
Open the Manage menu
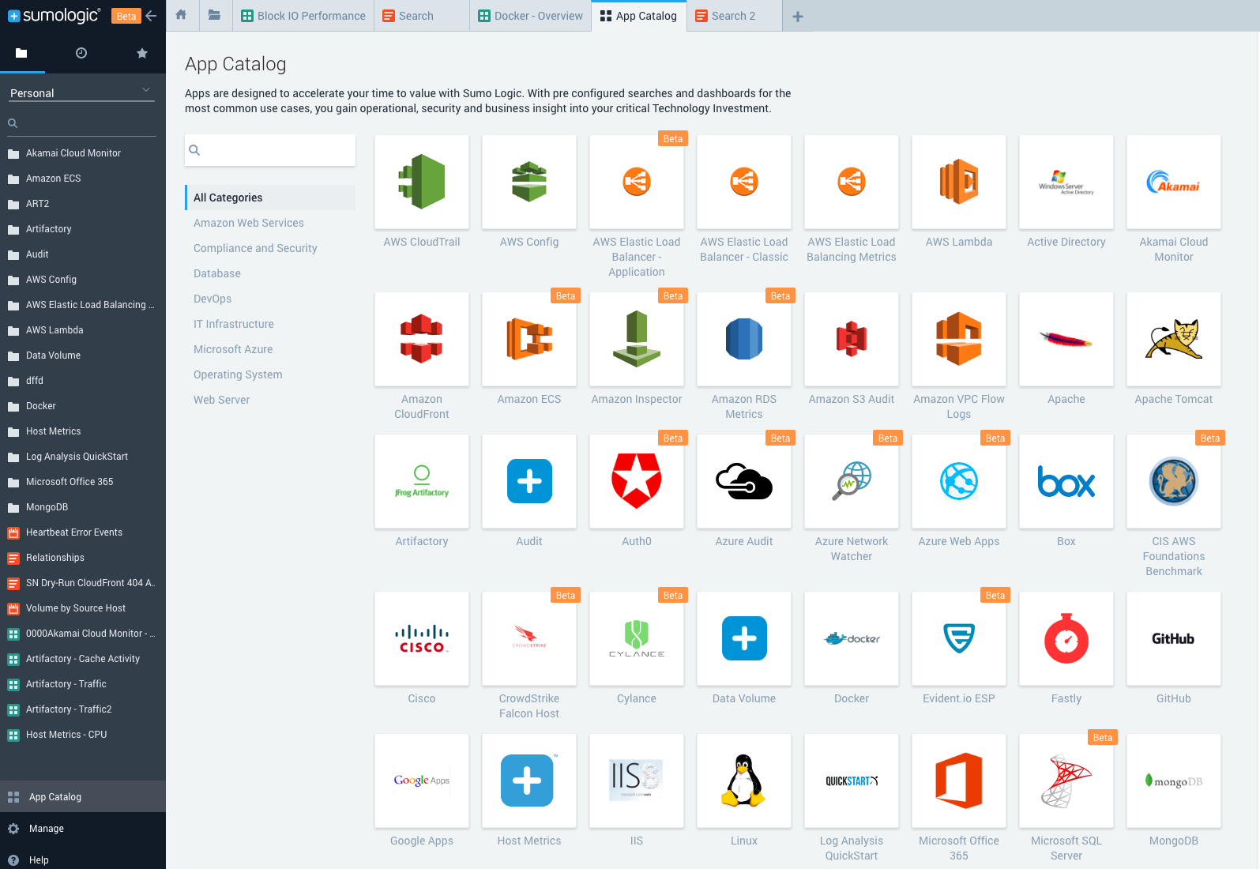83,828
